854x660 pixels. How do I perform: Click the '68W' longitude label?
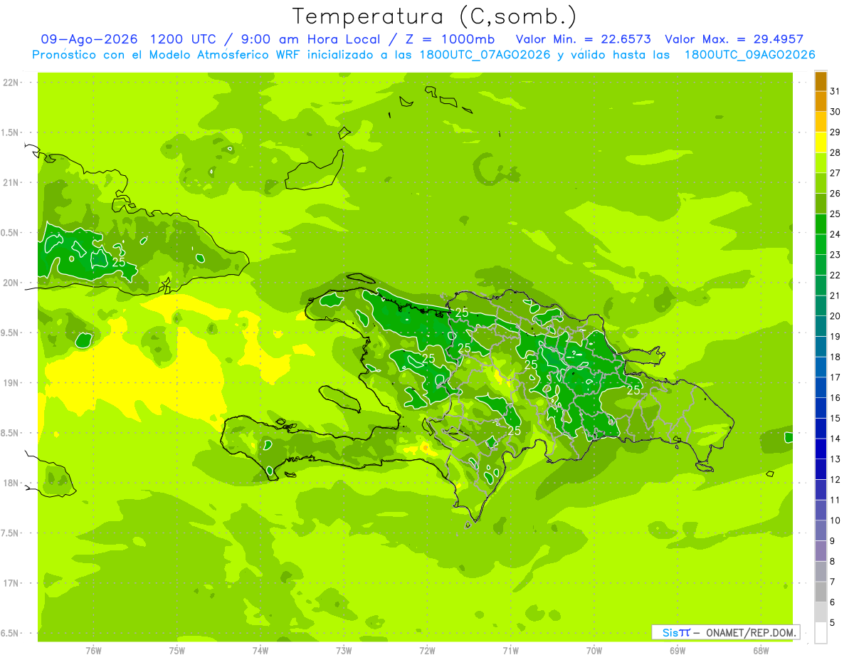pyautogui.click(x=760, y=650)
